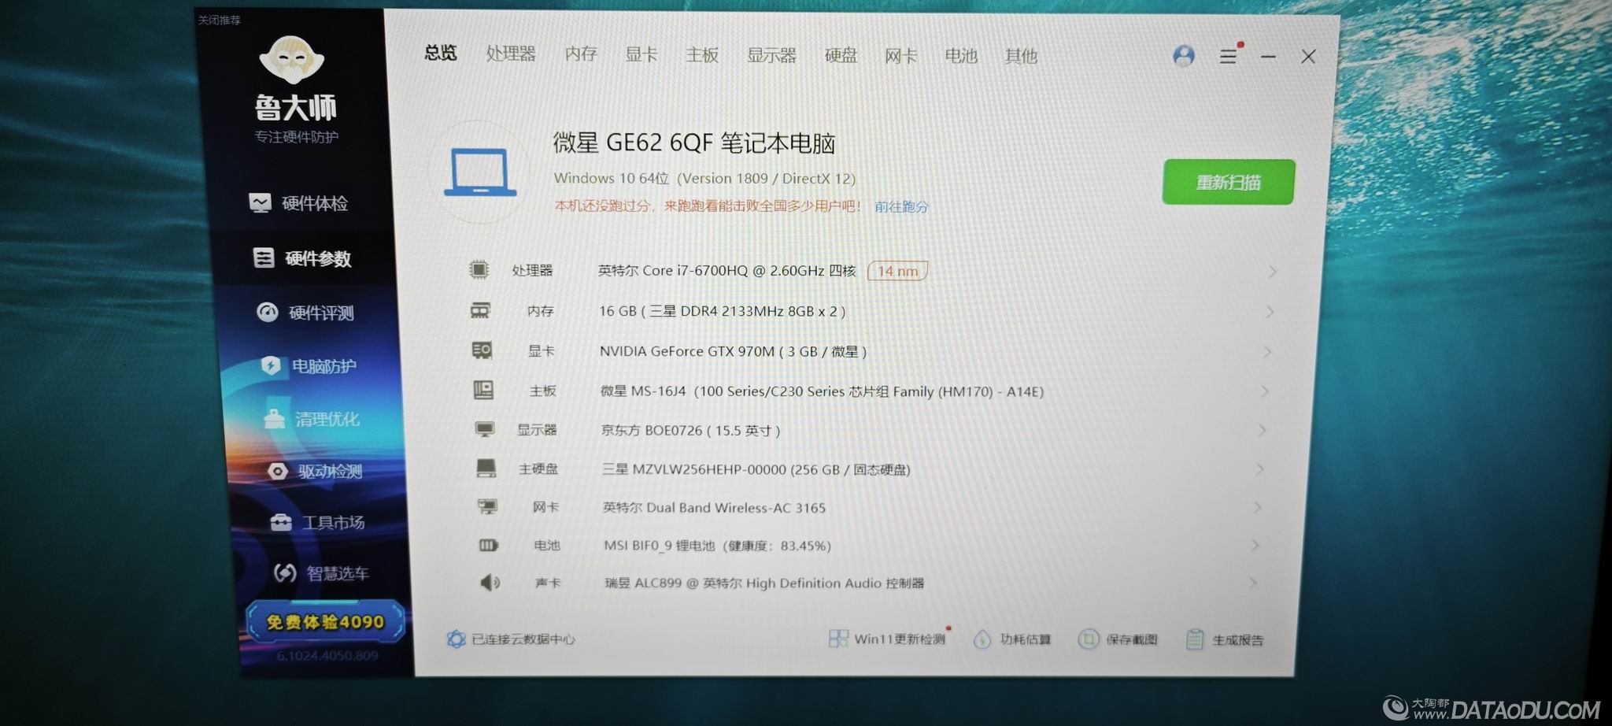Click the graphics card icon
The image size is (1612, 726).
click(x=482, y=350)
